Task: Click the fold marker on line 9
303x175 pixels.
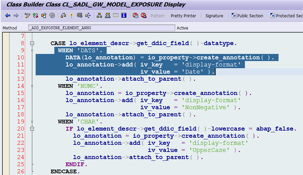Action: pos(32,50)
